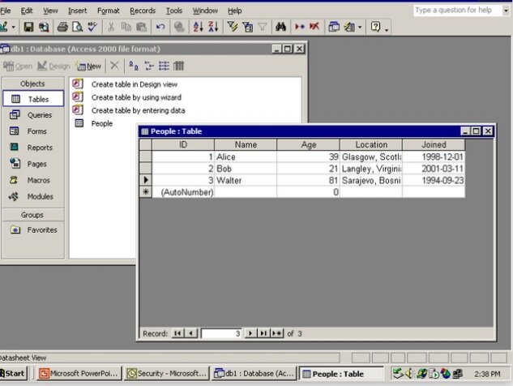Sort Ascending with the A-Z icon
The width and height of the screenshot is (513, 386).
(198, 27)
